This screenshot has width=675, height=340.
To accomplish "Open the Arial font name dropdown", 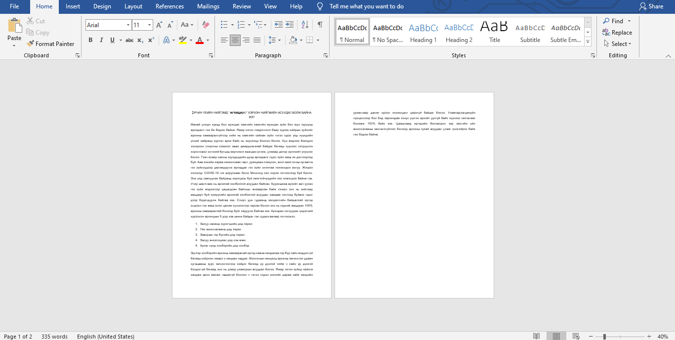I will pyautogui.click(x=128, y=25).
